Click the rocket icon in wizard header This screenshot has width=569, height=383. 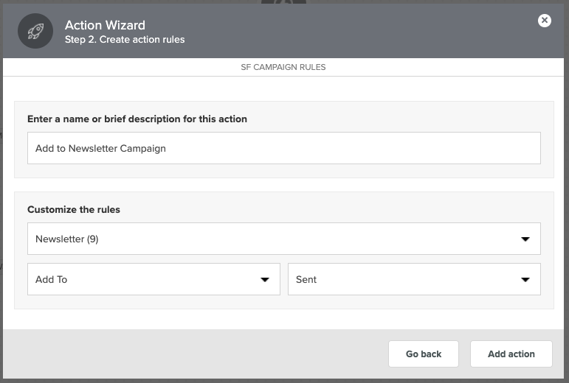(35, 31)
